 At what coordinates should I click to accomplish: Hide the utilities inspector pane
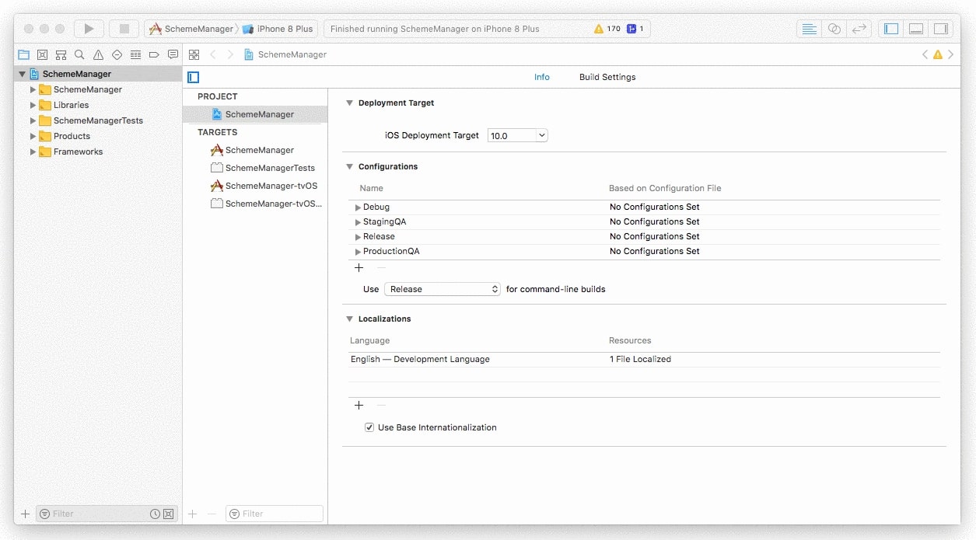pos(941,28)
